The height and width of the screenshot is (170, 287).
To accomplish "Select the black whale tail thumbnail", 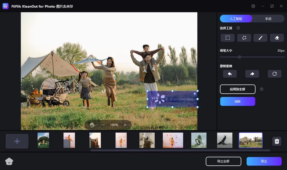I will point(224,140).
